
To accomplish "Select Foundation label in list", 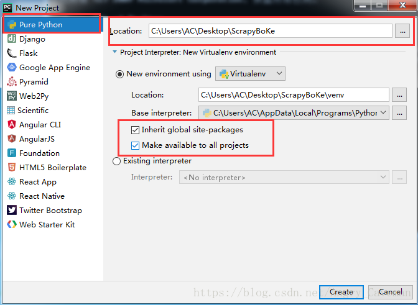I will pyautogui.click(x=39, y=153).
